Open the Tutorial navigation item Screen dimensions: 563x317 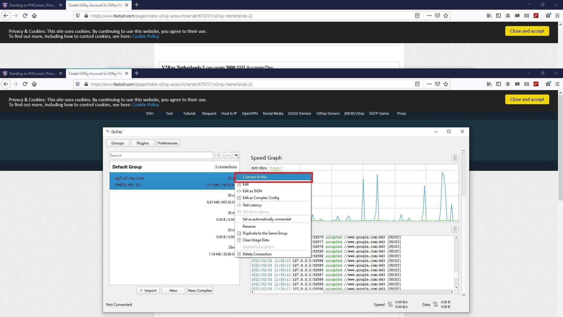189,114
